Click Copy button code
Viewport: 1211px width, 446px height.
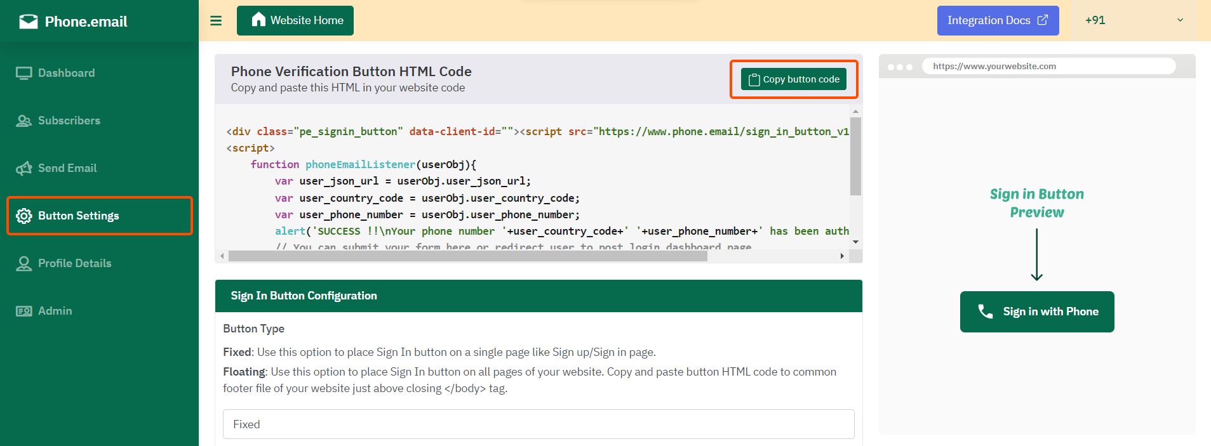(794, 79)
